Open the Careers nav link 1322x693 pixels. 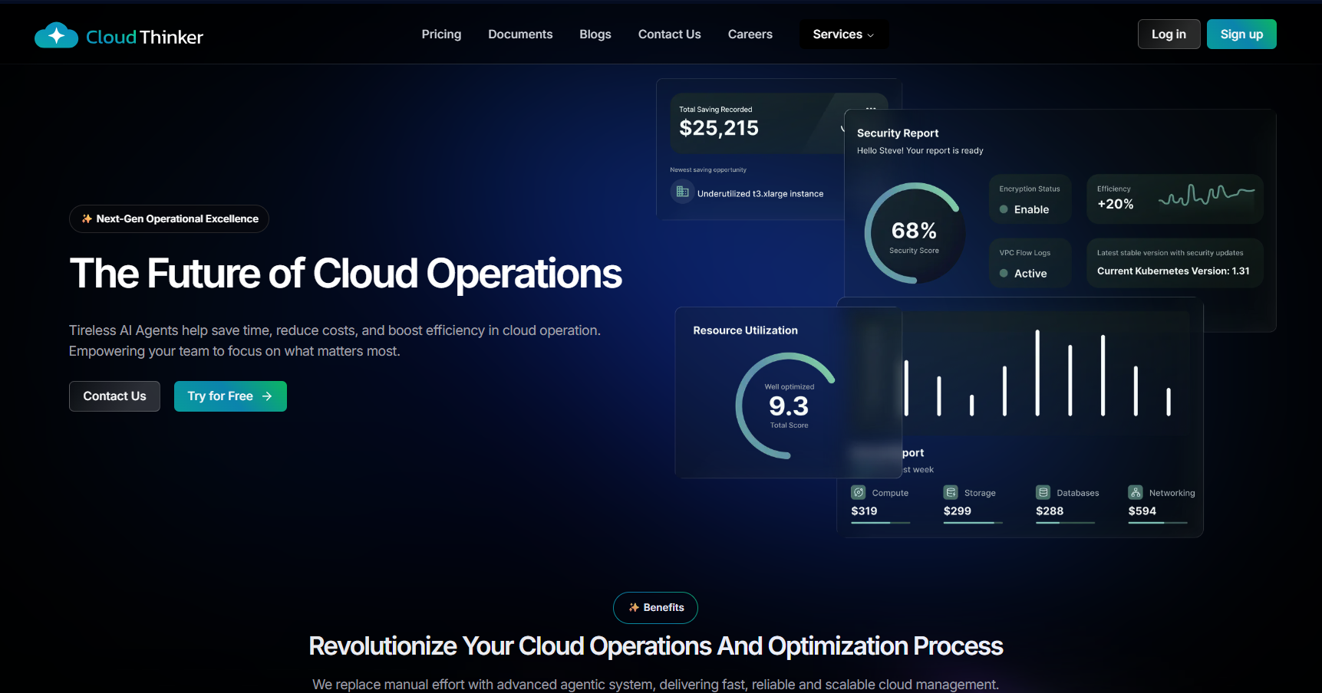(x=750, y=34)
